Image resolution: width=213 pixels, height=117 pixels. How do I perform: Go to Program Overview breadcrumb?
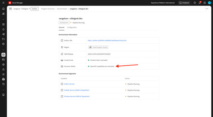[x=48, y=9]
